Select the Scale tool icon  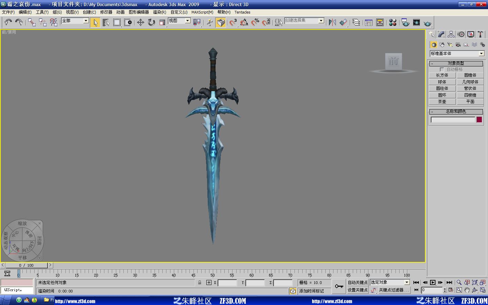(x=162, y=22)
